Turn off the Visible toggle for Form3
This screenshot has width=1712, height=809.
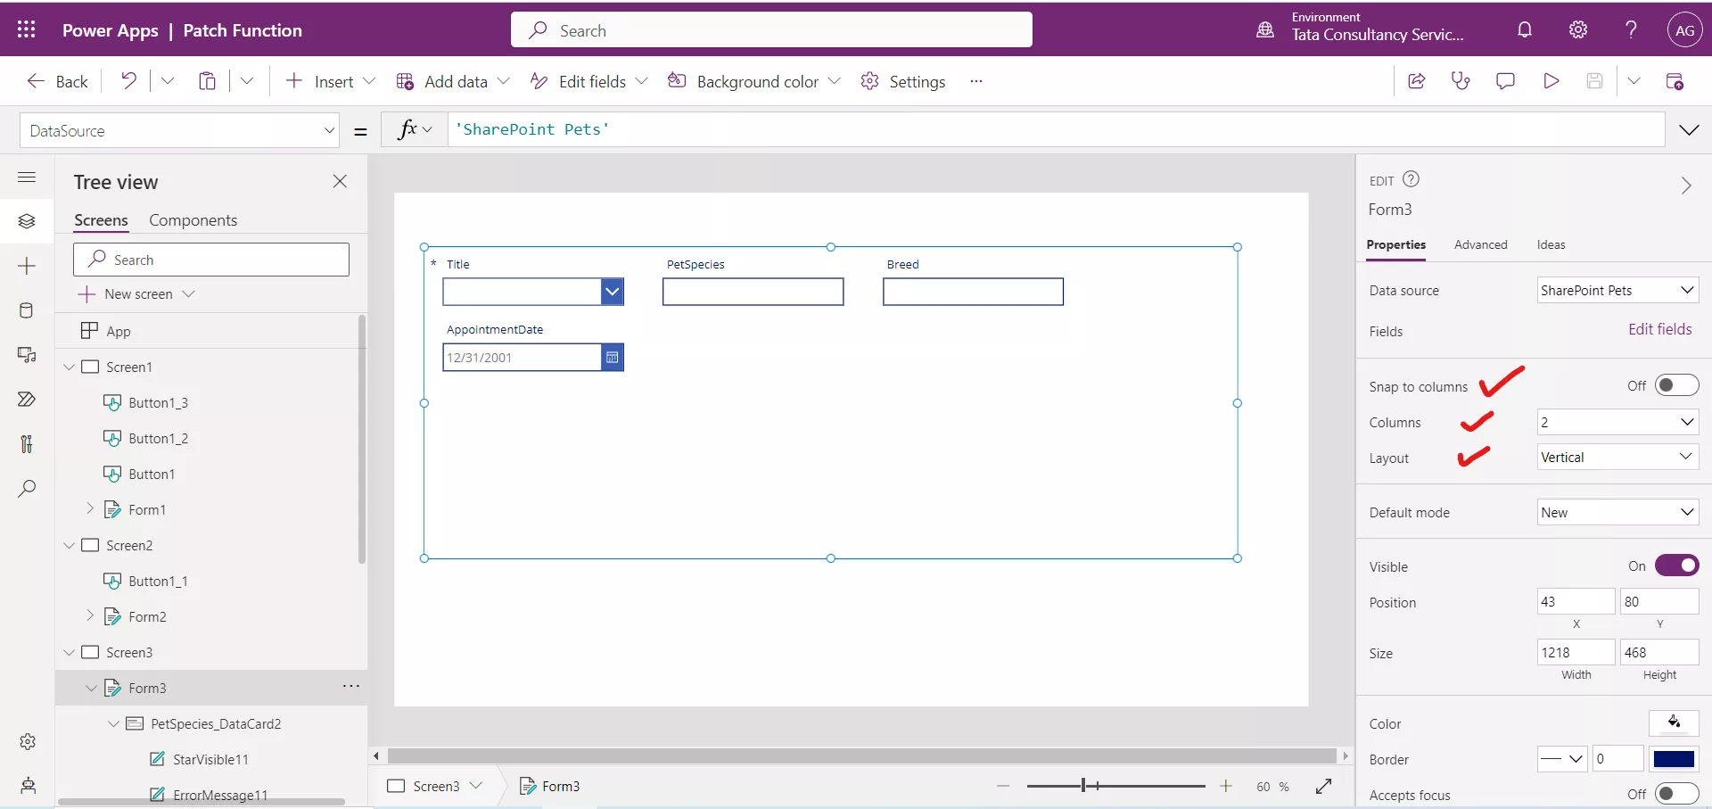[1677, 565]
